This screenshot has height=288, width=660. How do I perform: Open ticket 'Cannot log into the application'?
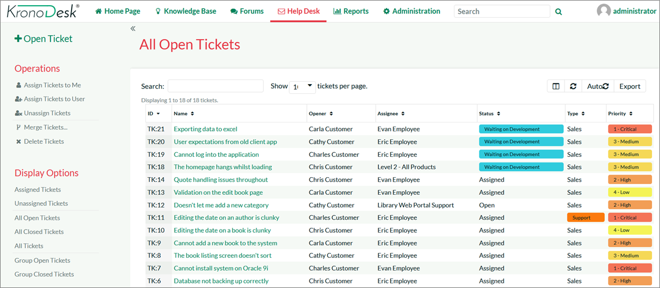[x=216, y=155]
